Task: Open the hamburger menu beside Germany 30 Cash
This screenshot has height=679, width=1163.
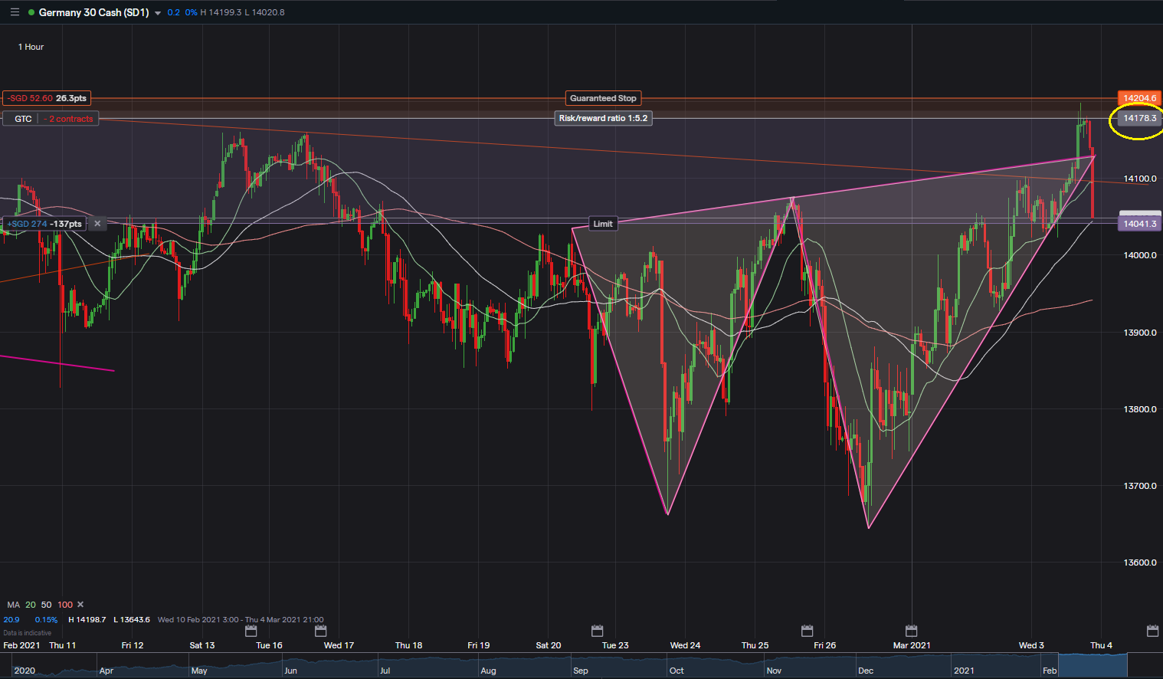Action: (15, 12)
